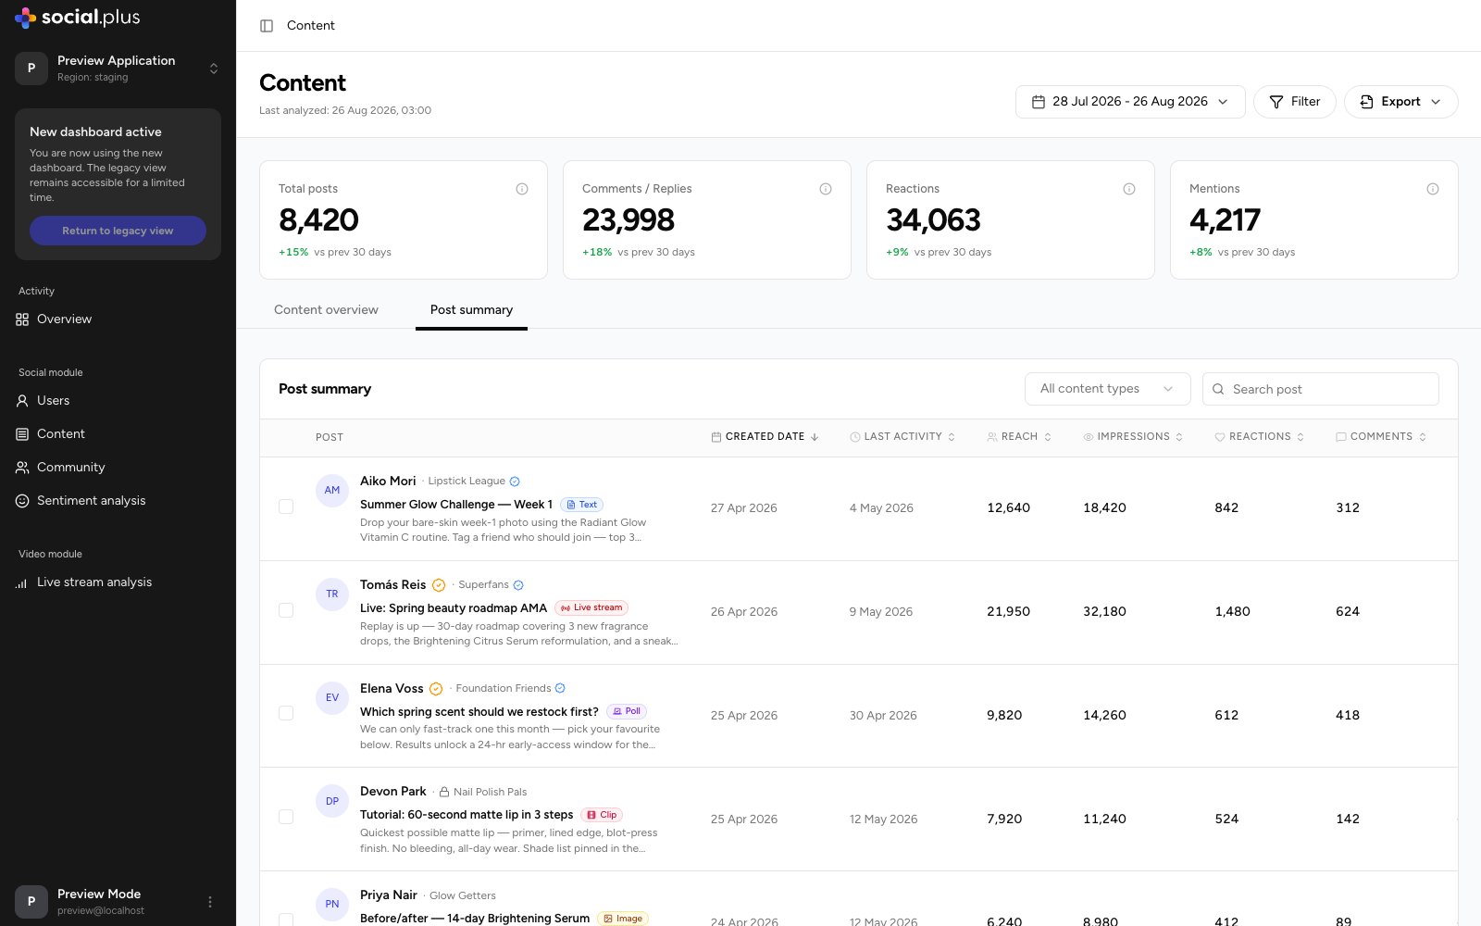Open info for Total posts card
Image resolution: width=1481 pixels, height=926 pixels.
pyautogui.click(x=522, y=189)
